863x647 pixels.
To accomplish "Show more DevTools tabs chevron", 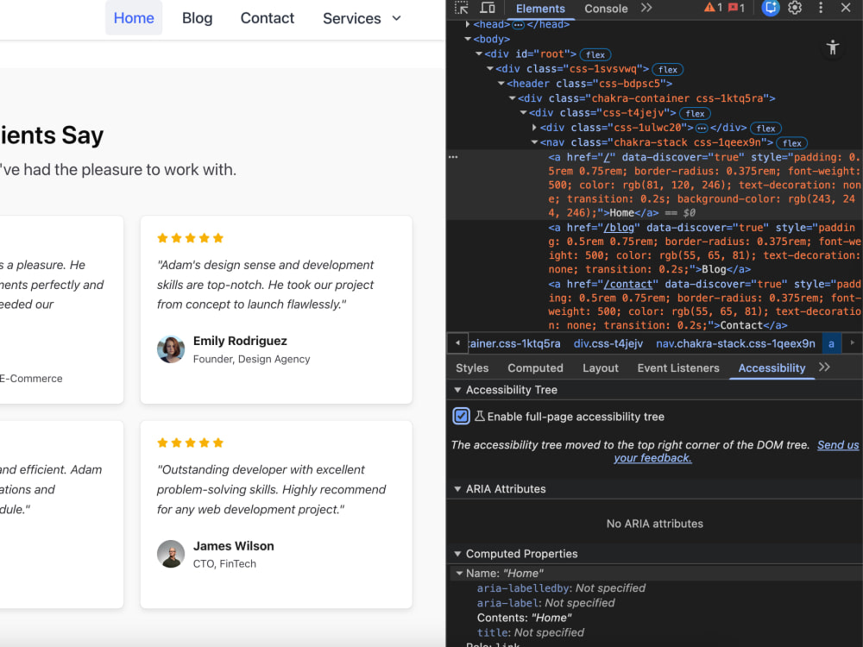I will click(x=646, y=8).
